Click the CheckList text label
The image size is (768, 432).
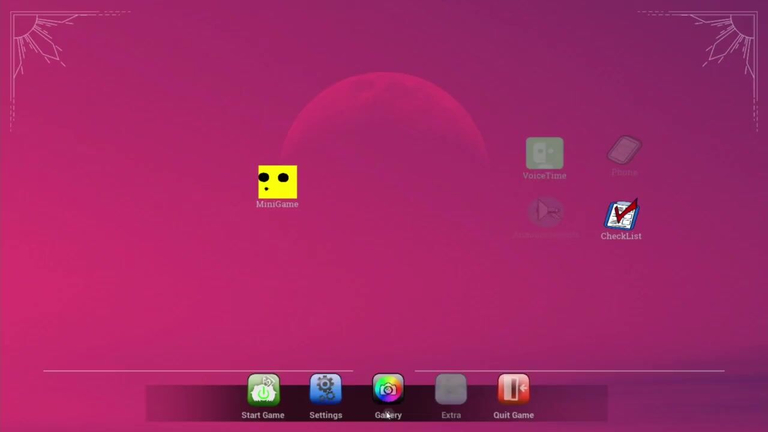coord(621,236)
